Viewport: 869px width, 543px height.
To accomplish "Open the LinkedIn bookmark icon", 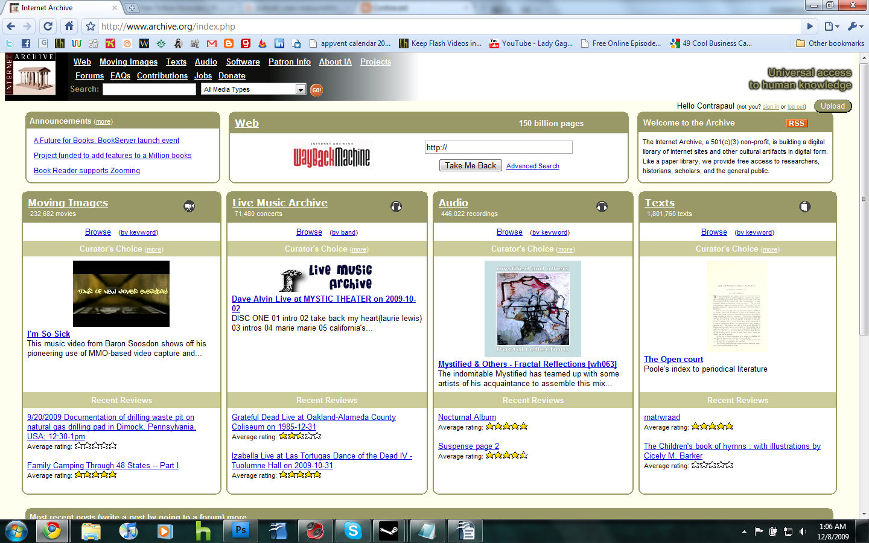I will (279, 43).
